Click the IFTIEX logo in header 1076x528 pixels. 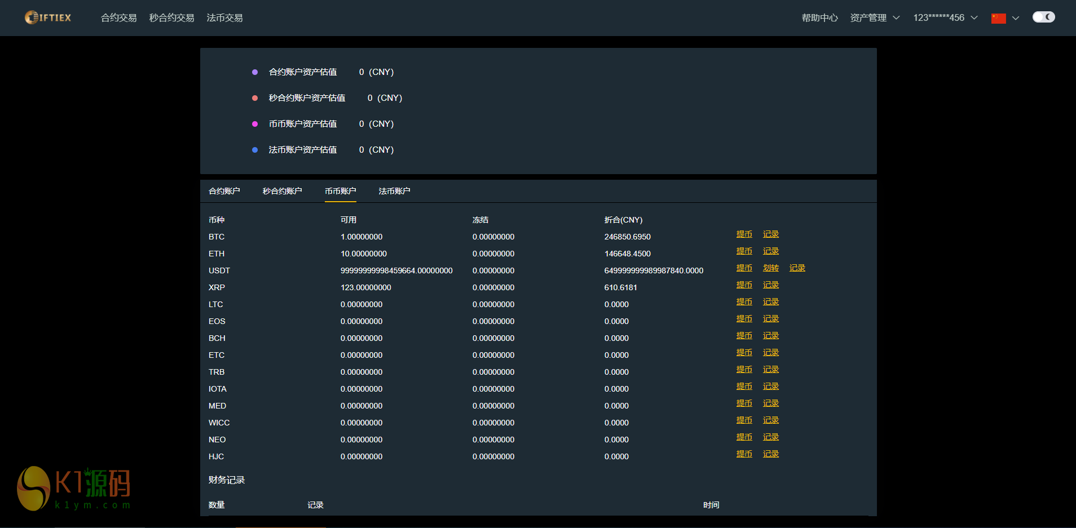click(x=48, y=17)
